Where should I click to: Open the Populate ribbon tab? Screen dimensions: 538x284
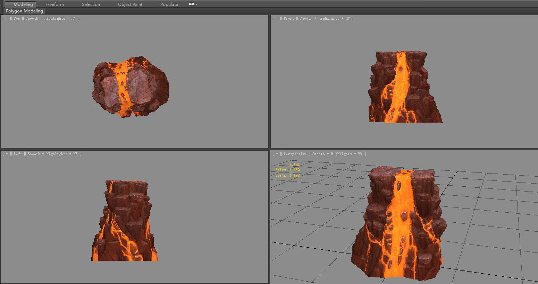tap(169, 4)
